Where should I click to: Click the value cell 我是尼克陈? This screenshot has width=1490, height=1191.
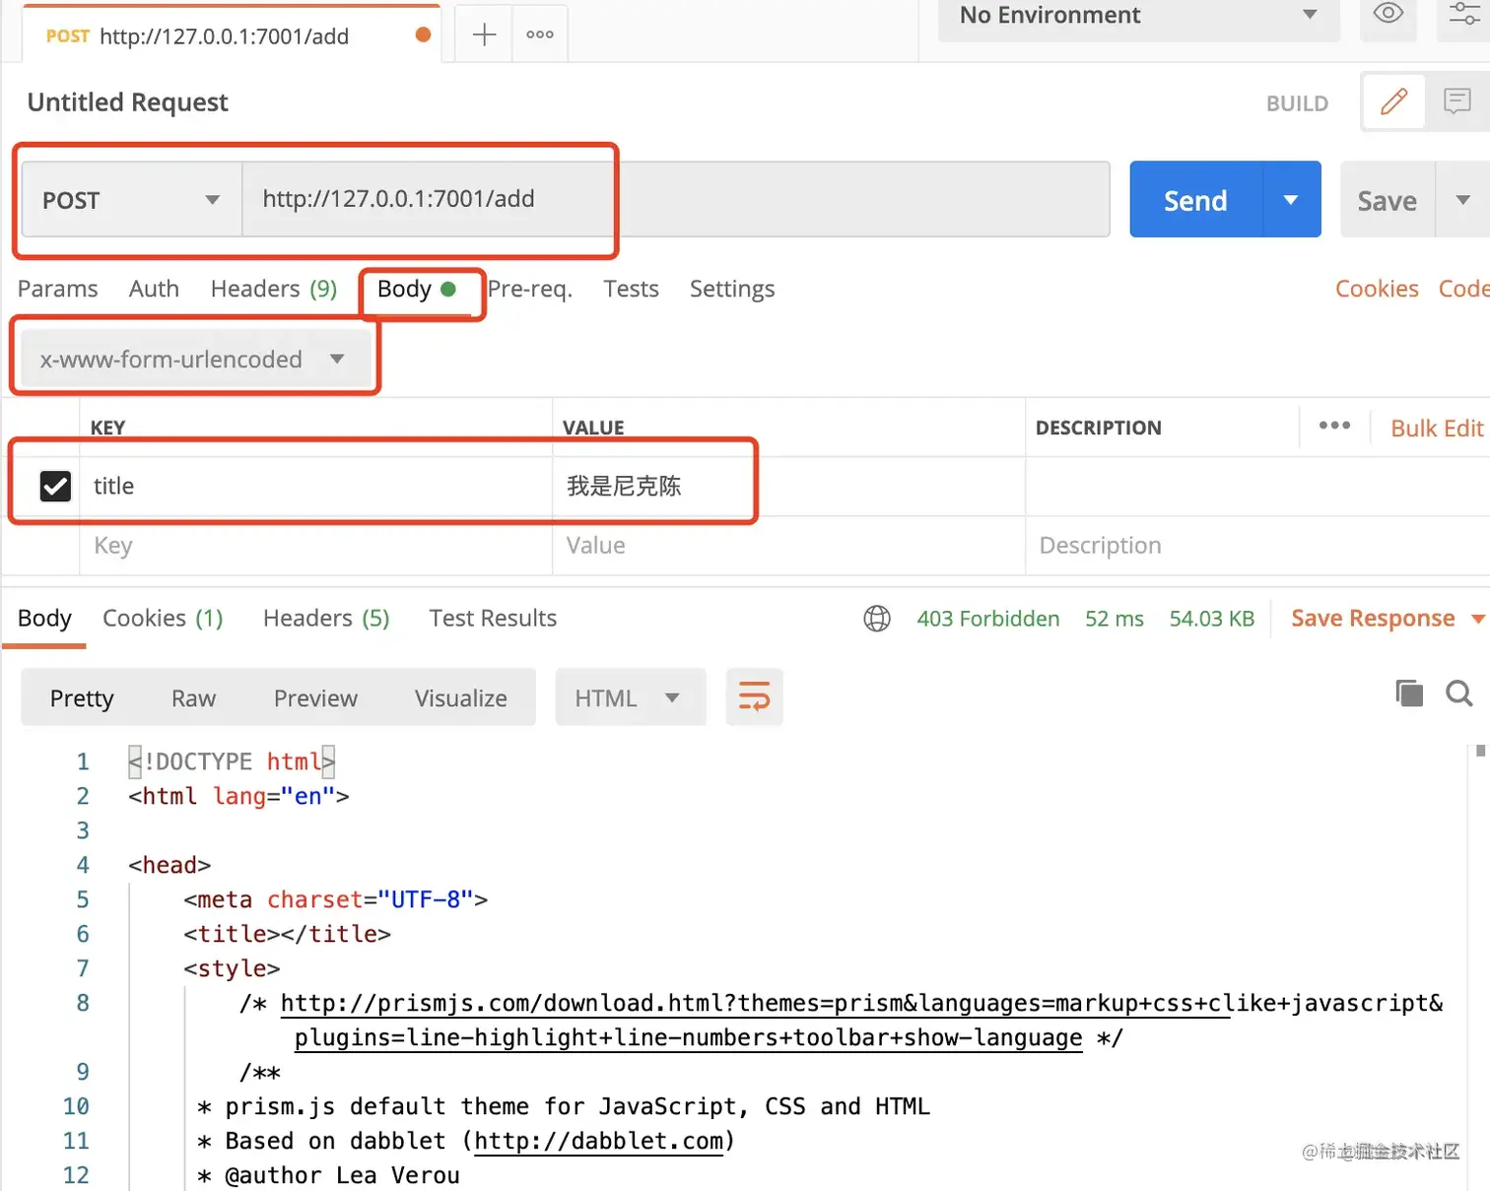click(788, 486)
